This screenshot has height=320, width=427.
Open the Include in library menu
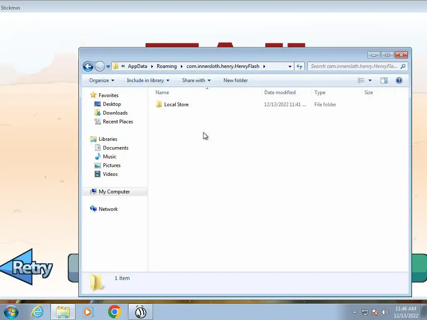148,80
